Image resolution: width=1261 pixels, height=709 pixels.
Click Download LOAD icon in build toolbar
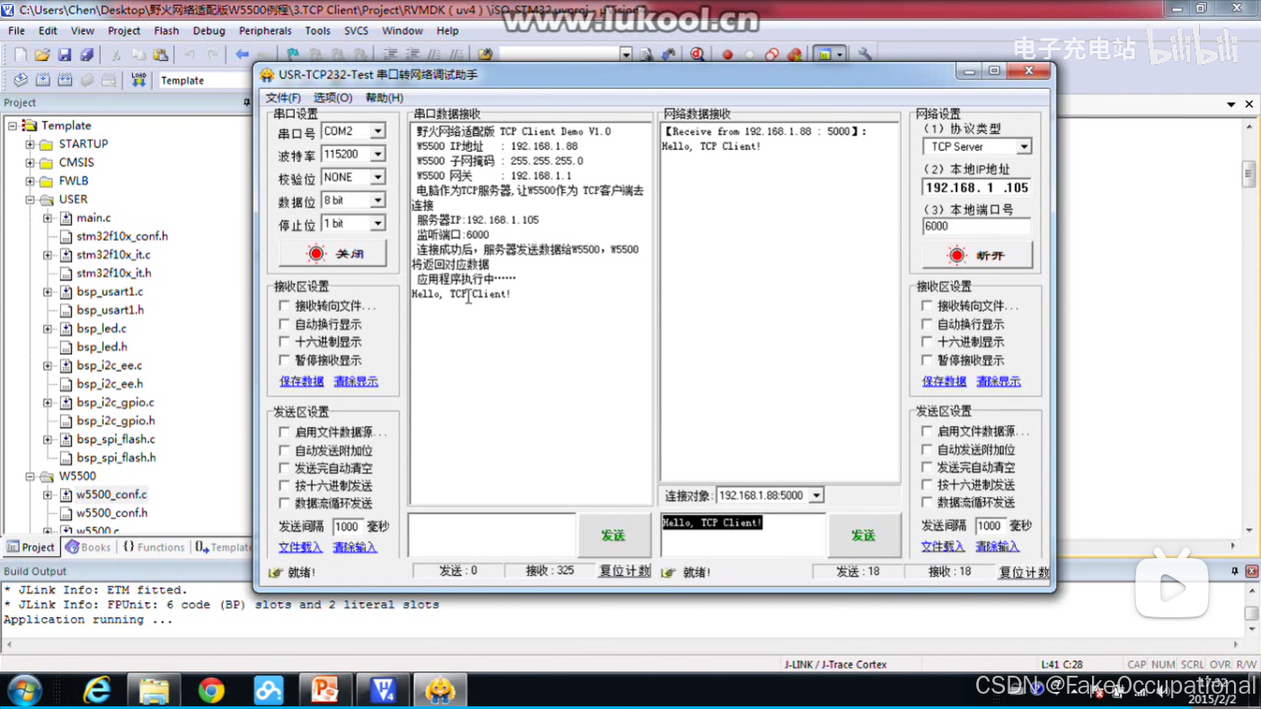coord(138,80)
